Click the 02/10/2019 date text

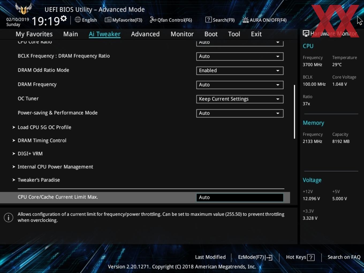(18, 19)
